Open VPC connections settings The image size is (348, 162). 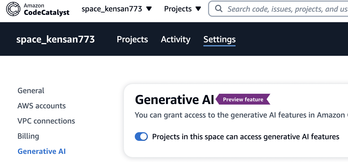(46, 121)
